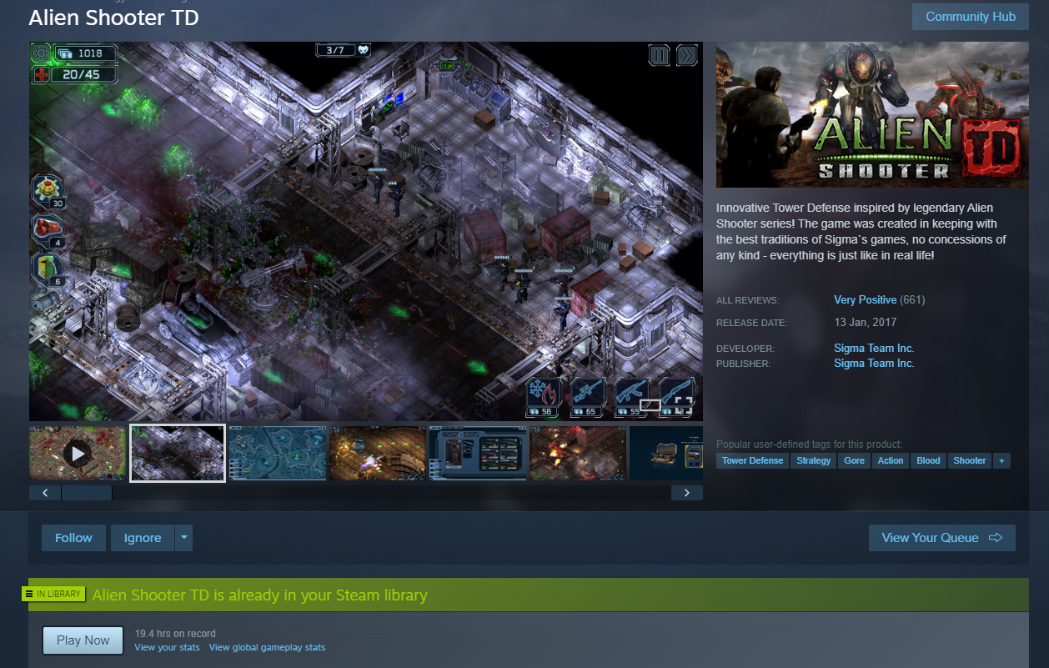Click the plus button to add tags
1049x668 pixels.
[1001, 460]
